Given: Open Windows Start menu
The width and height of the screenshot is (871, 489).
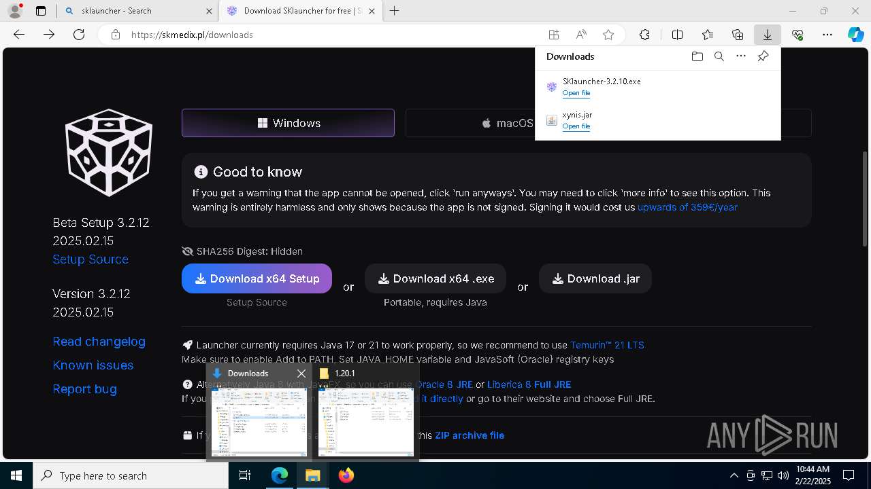Looking at the screenshot, I should 16,475.
